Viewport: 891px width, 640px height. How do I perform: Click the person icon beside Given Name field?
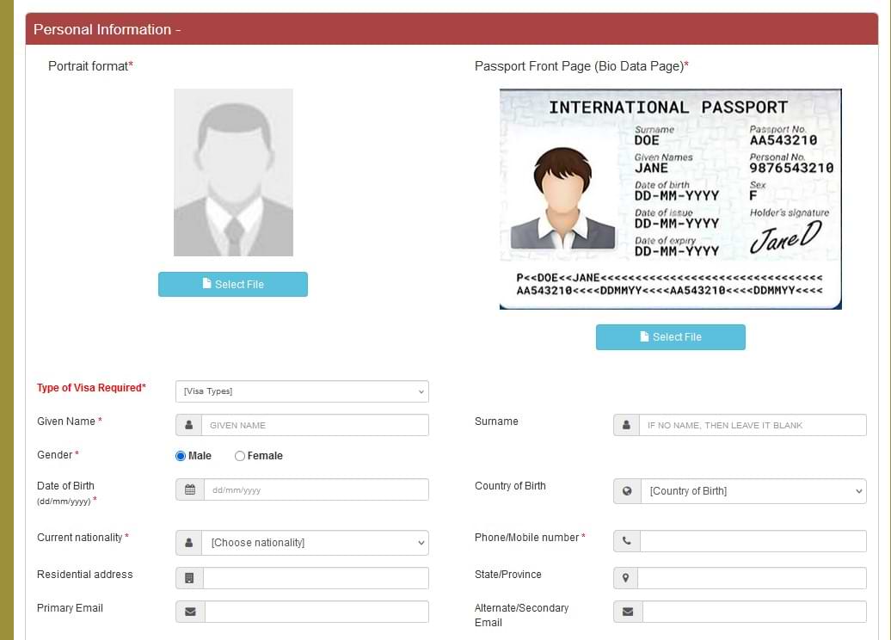[188, 425]
